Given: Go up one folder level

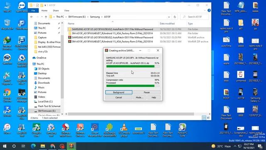Looking at the screenshot, I should [46, 17].
